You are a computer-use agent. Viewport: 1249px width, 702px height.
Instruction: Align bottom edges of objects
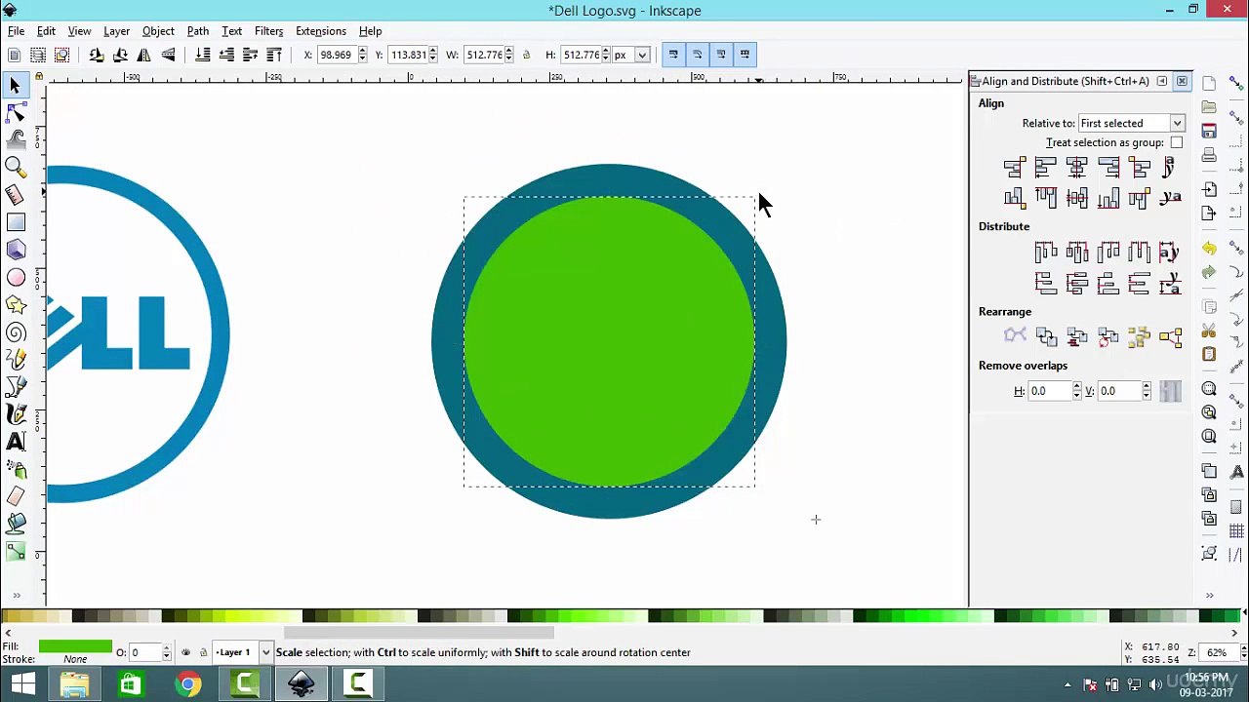1108,198
